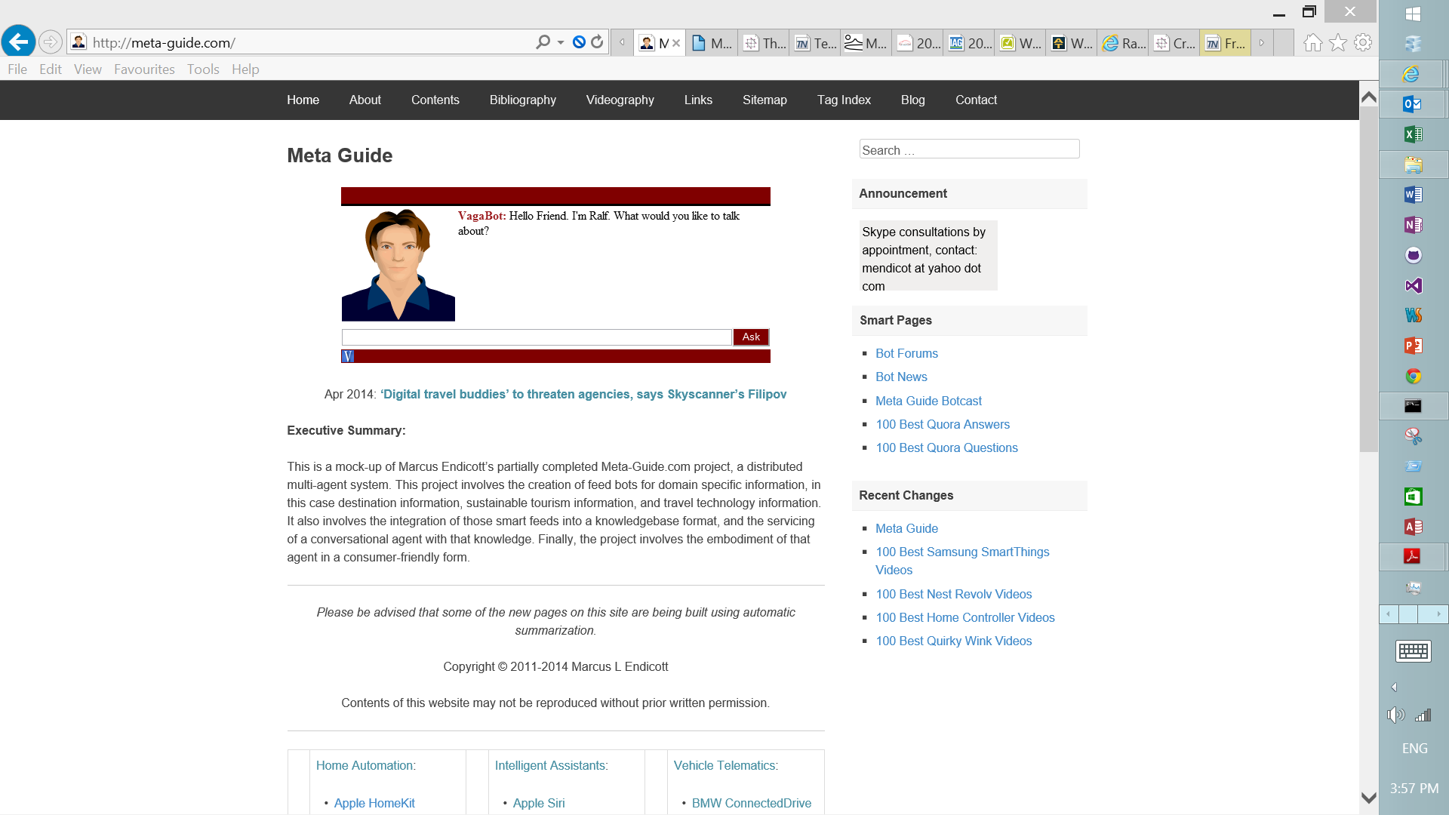
Task: Open Chrome from the taskbar
Action: [1413, 376]
